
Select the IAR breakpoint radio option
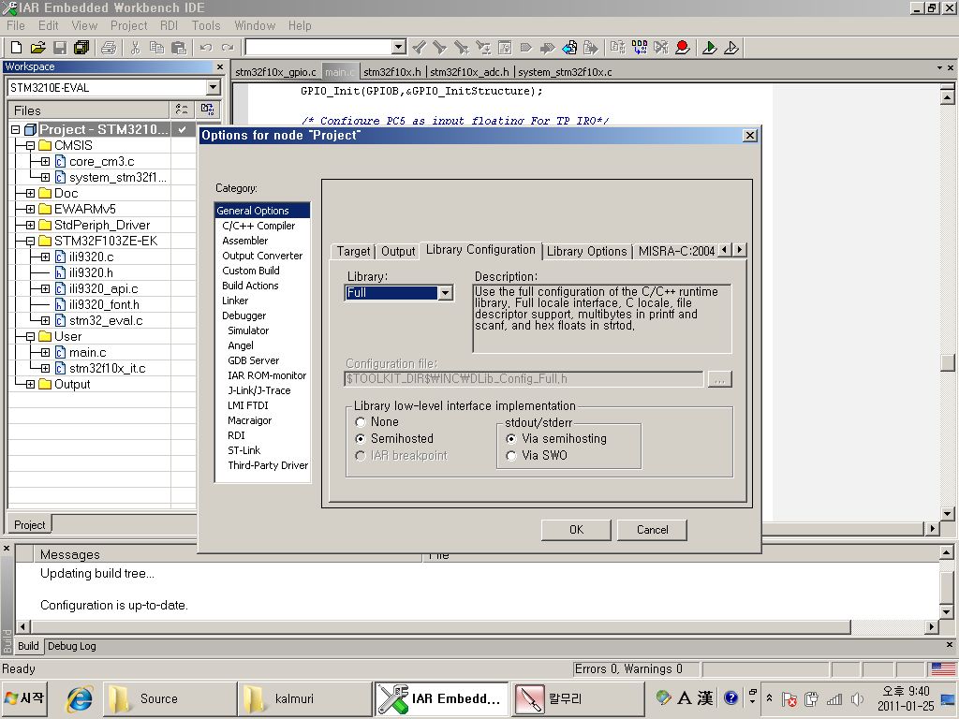coord(361,456)
